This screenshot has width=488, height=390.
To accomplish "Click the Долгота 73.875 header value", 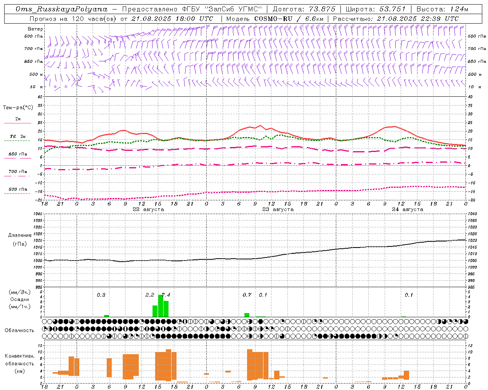I will click(x=304, y=9).
